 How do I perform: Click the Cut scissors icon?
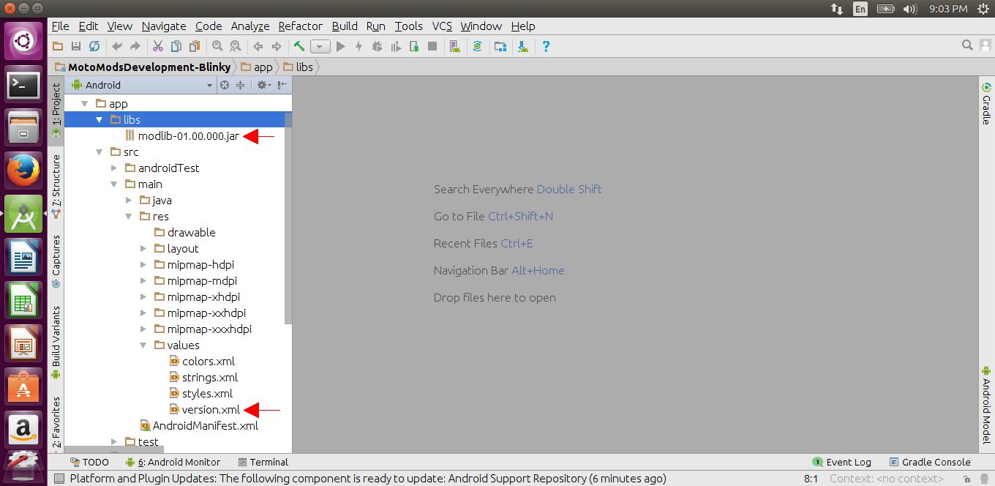point(157,46)
